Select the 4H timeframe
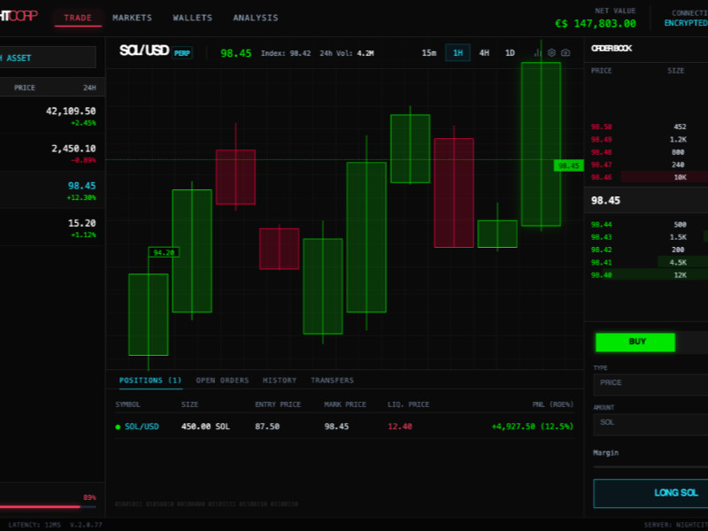 pyautogui.click(x=484, y=53)
